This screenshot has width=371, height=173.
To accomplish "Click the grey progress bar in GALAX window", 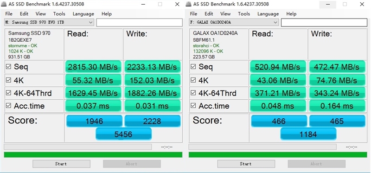I will tap(262, 147).
